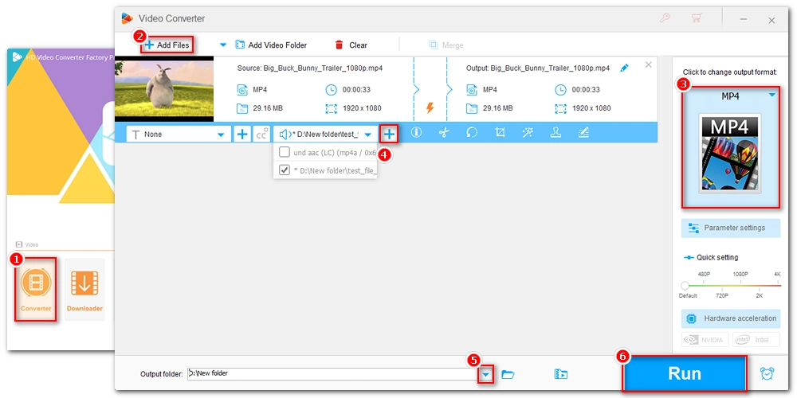Click the alarm clock icon beside Run
797x398 pixels.
[x=767, y=373]
